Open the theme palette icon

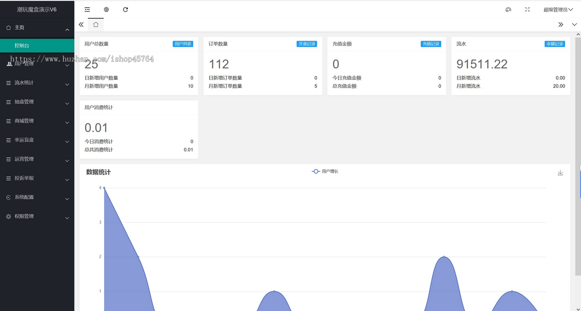[x=508, y=9]
